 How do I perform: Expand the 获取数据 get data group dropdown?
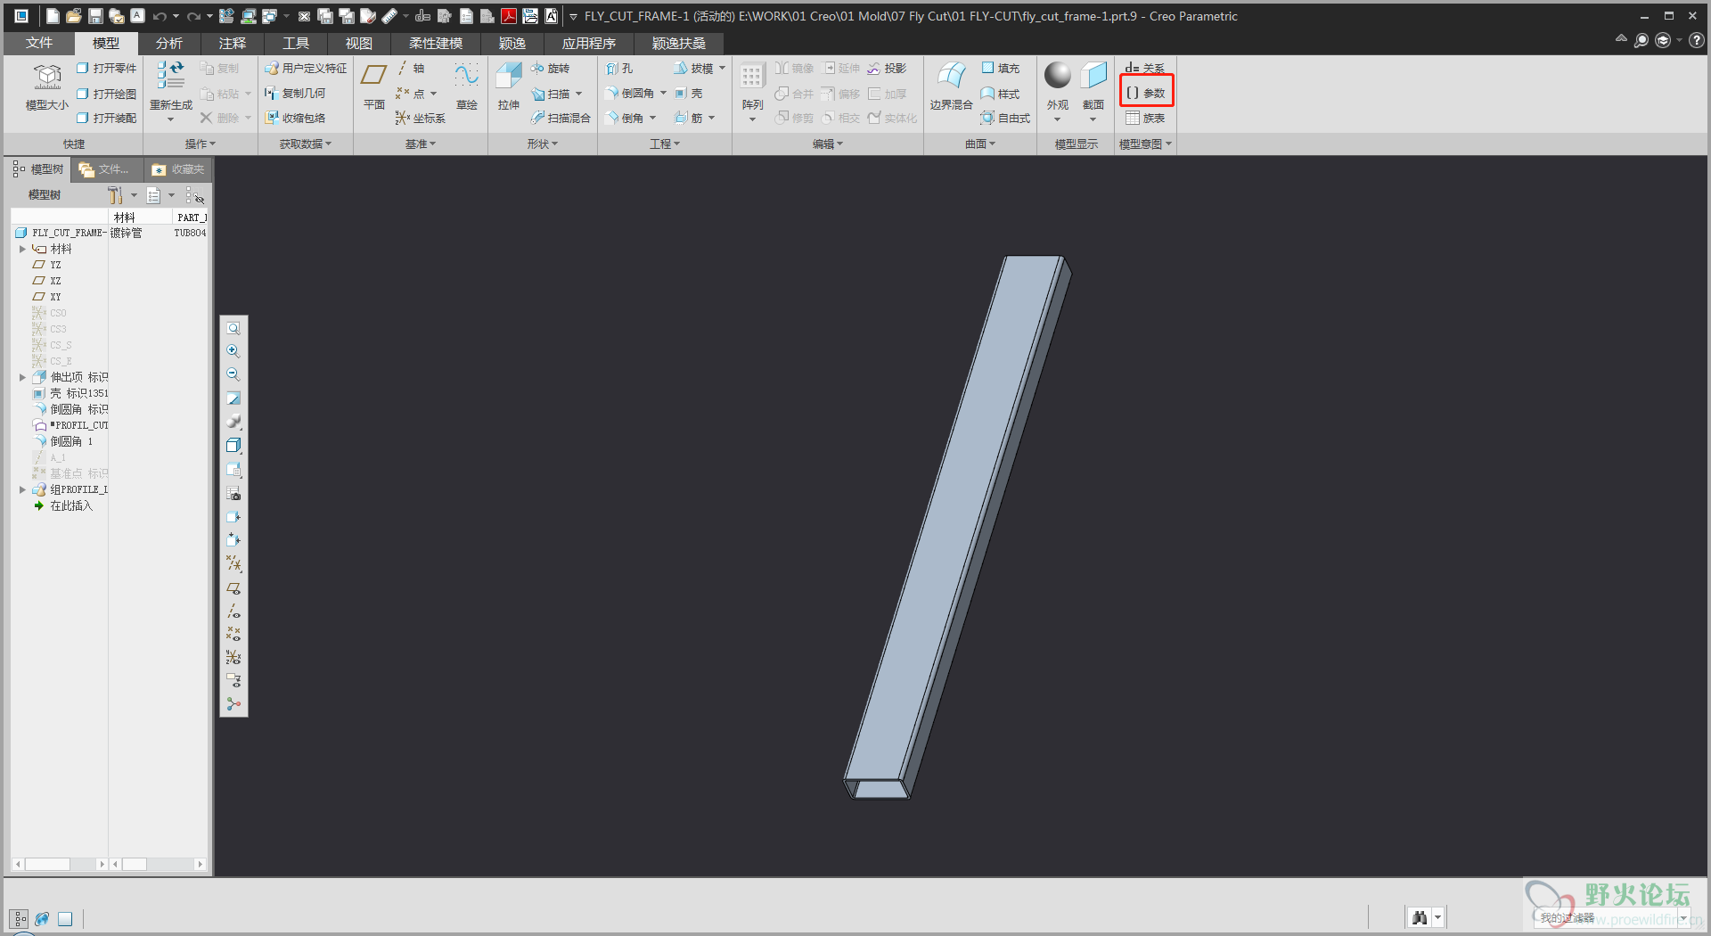point(306,144)
